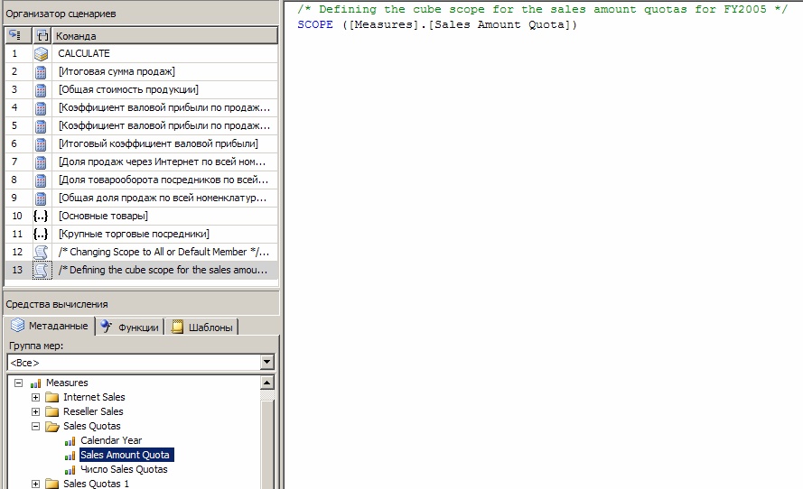Expand the Reseller Sales folder
This screenshot has height=489, width=803.
coord(35,412)
